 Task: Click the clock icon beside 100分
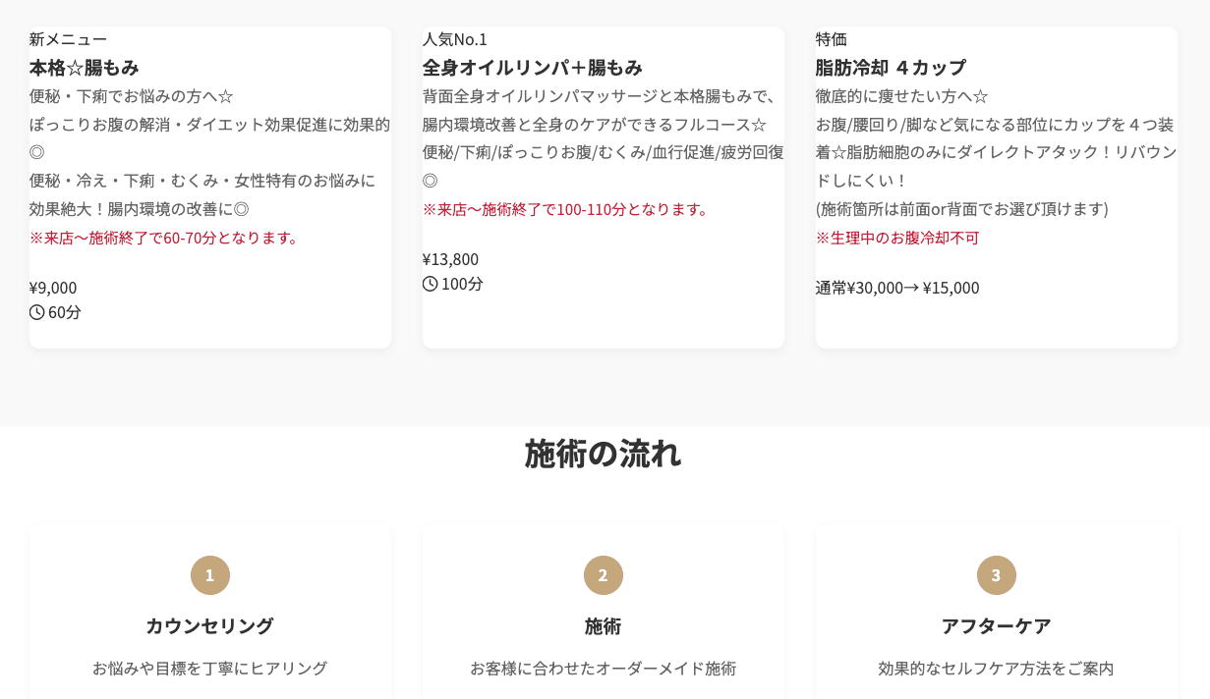[x=431, y=284]
